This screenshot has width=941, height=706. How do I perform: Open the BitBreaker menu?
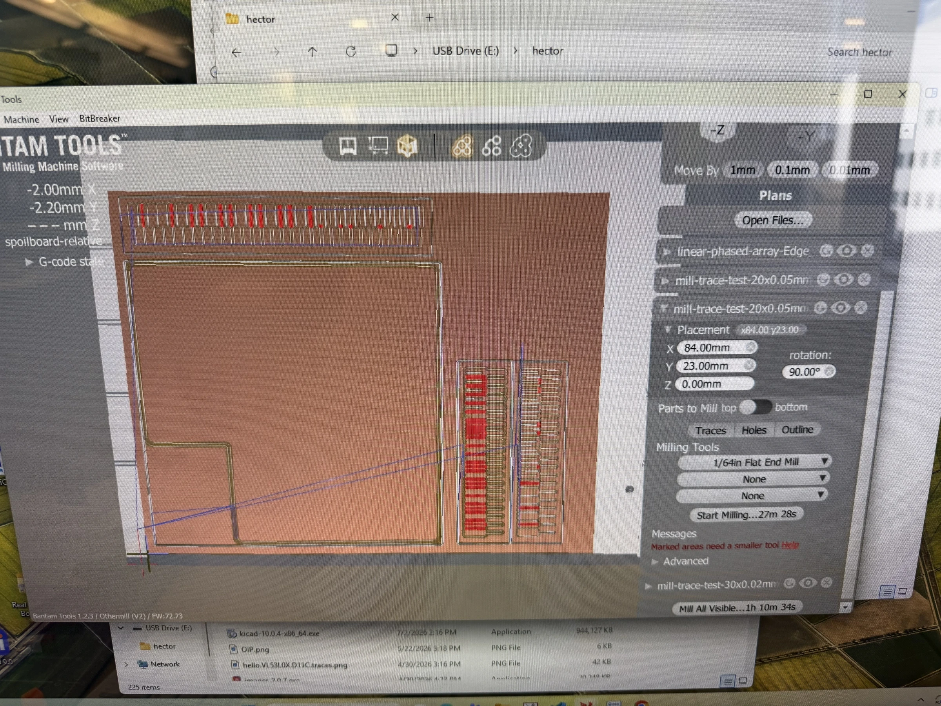pos(100,118)
